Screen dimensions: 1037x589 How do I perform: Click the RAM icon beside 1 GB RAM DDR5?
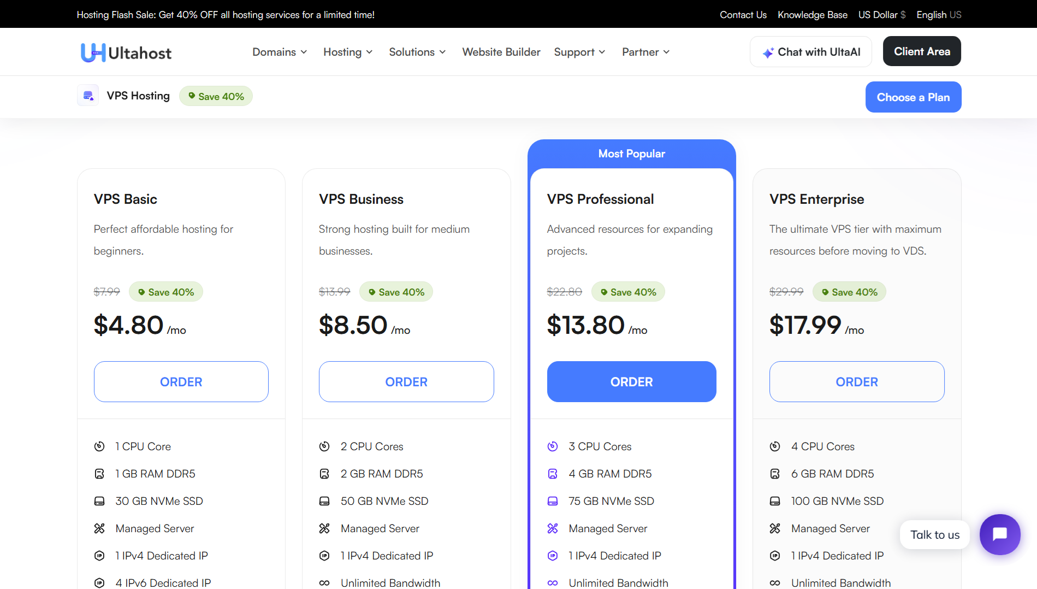[99, 474]
